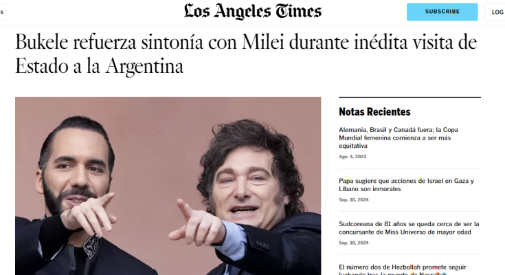
Task: Click the word Argentina in the headline
Action: [x=144, y=67]
